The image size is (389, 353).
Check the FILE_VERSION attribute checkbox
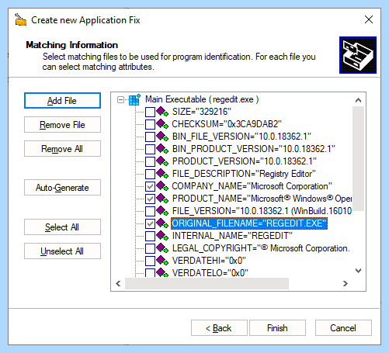click(x=150, y=211)
